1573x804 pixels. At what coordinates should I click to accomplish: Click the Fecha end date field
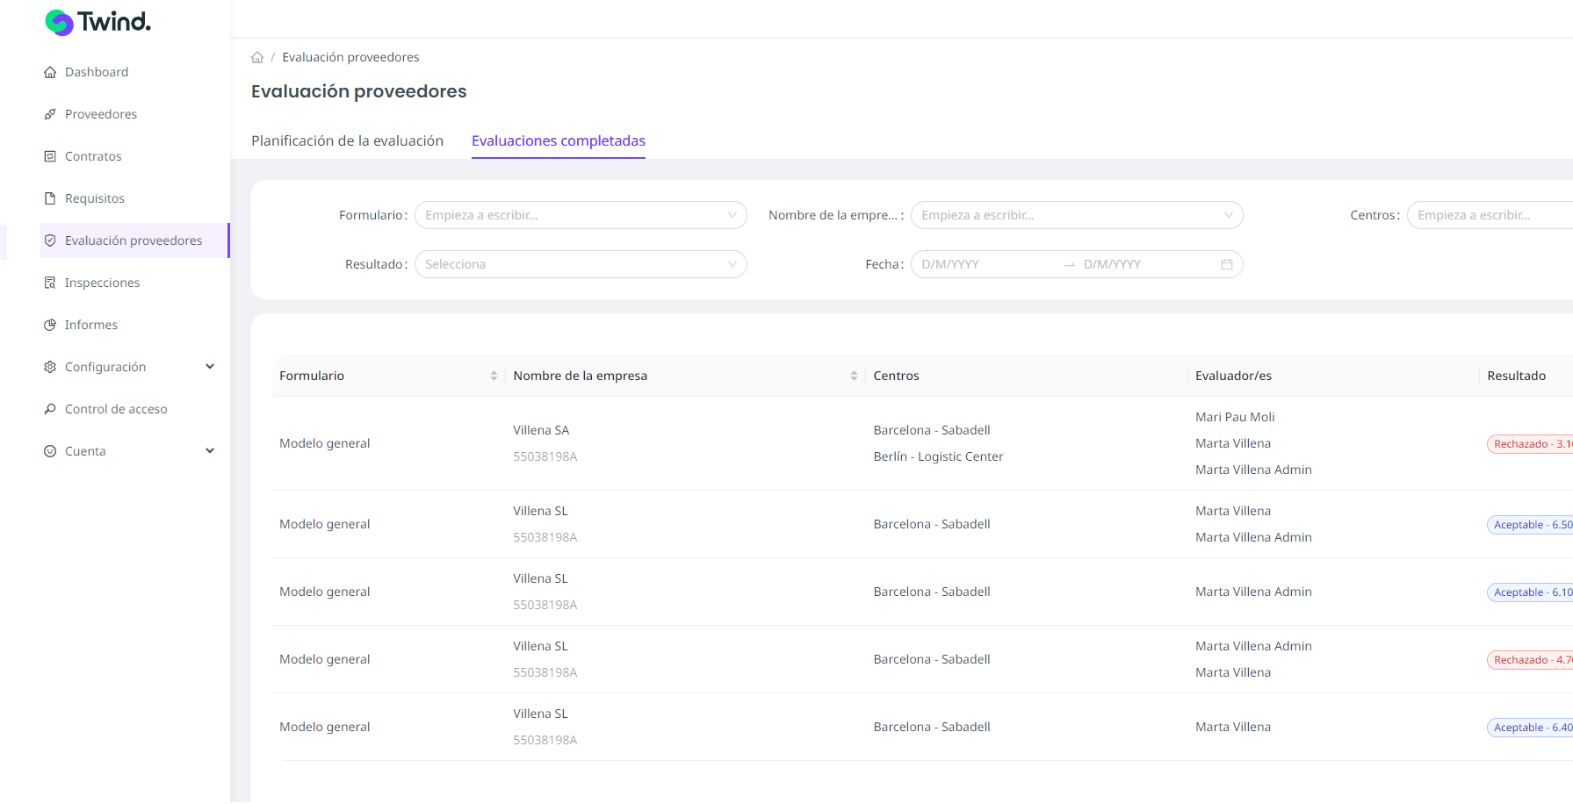pos(1146,264)
